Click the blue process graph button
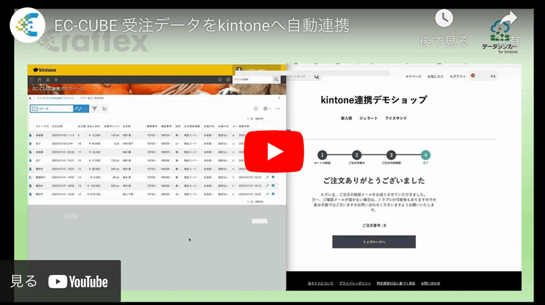Image resolution: width=545 pixels, height=305 pixels. (78, 109)
